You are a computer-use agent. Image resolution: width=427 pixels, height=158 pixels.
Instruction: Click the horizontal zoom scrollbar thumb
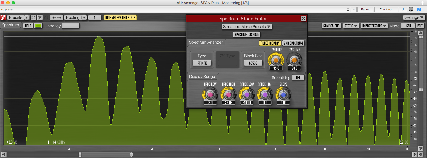tap(106, 154)
